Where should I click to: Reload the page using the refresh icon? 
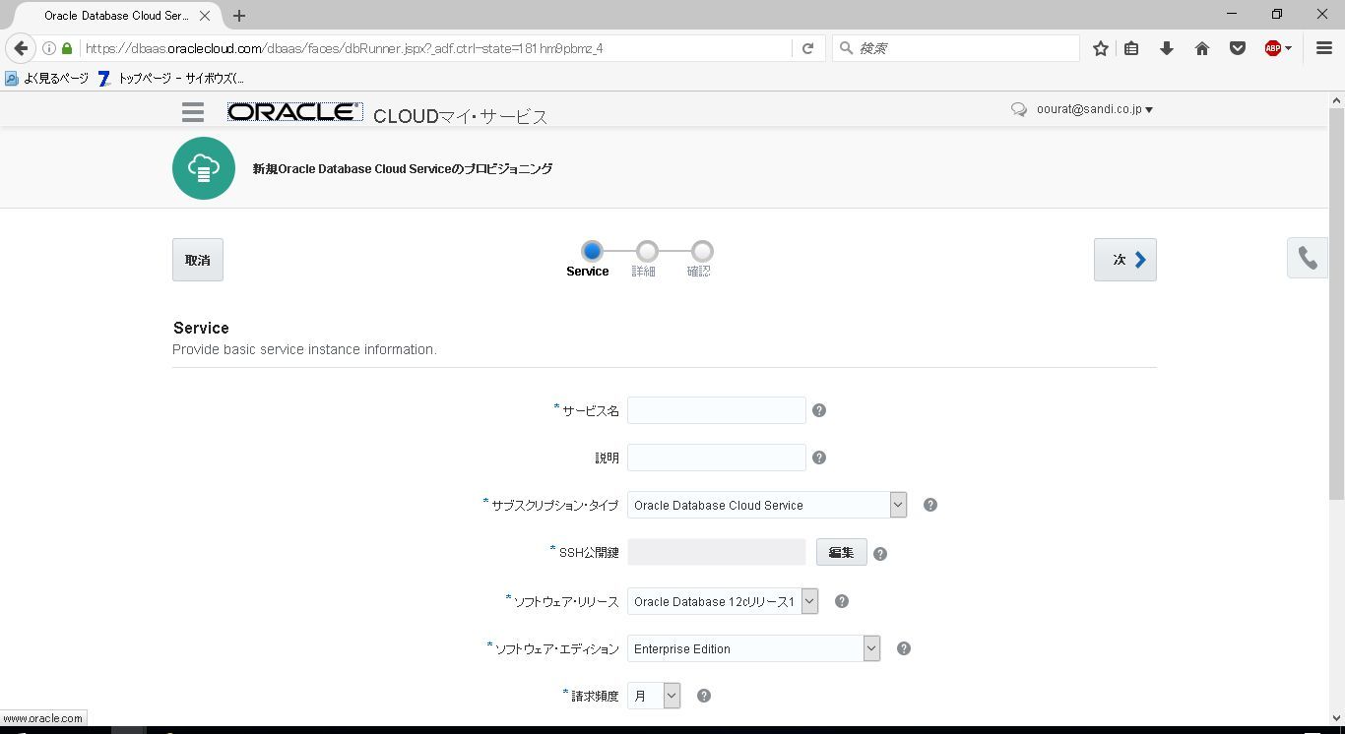(x=807, y=48)
